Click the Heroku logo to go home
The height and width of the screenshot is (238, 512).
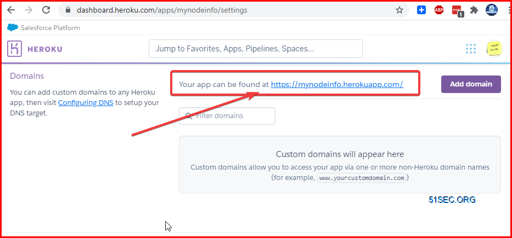pyautogui.click(x=35, y=49)
